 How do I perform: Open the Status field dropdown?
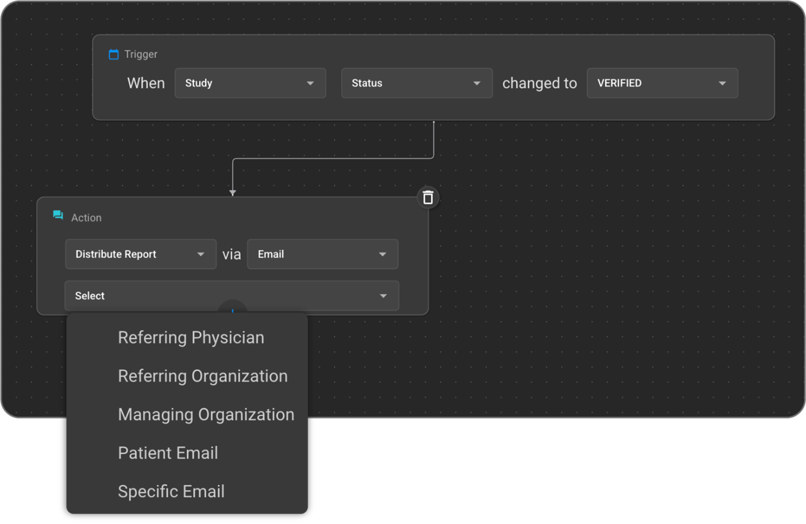pos(416,83)
